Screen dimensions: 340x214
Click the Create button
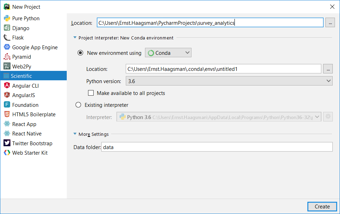[322, 206]
